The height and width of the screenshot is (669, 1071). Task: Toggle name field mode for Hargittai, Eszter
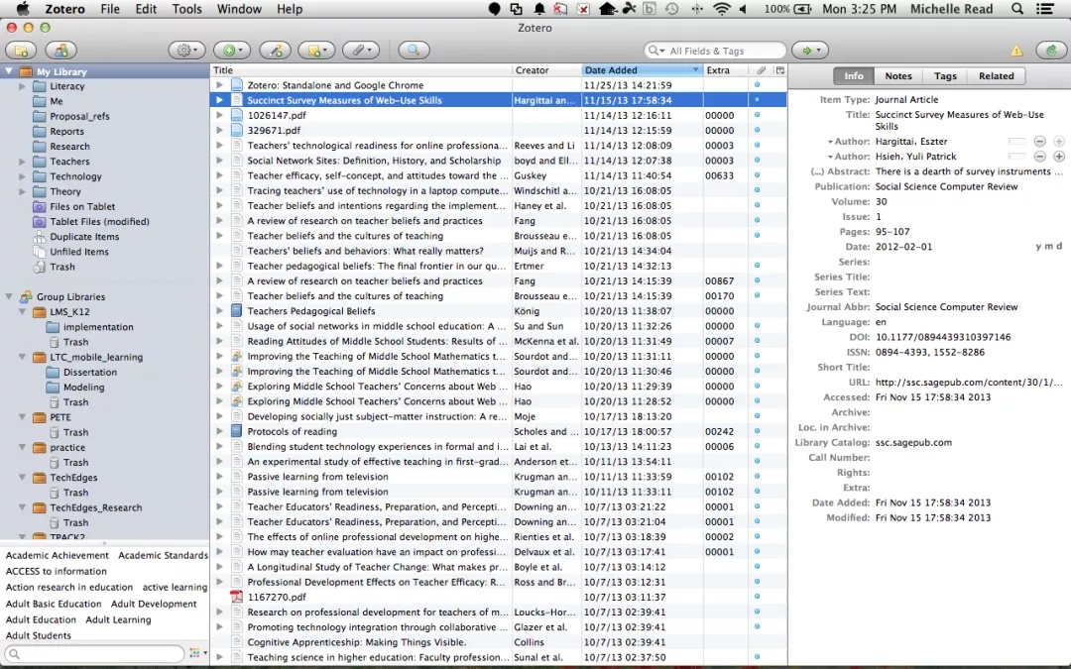tap(1017, 142)
